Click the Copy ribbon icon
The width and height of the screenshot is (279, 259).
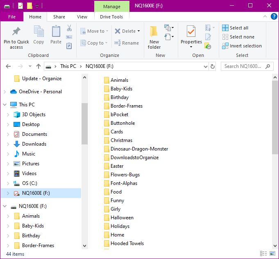[39, 32]
